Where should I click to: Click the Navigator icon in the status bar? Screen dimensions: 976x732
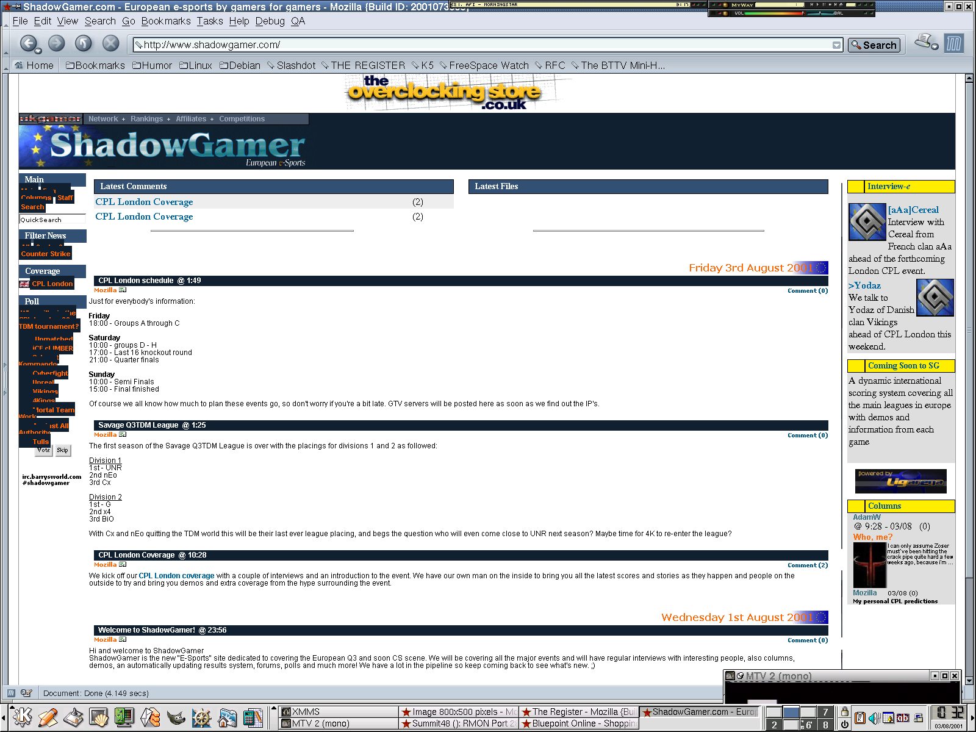point(11,693)
